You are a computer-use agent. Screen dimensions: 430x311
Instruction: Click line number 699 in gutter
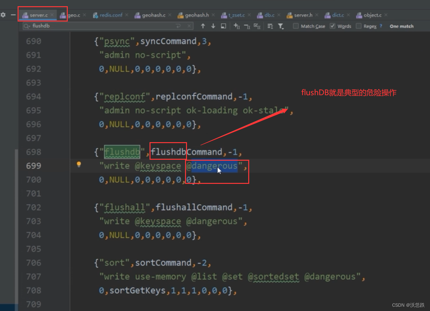pos(34,166)
